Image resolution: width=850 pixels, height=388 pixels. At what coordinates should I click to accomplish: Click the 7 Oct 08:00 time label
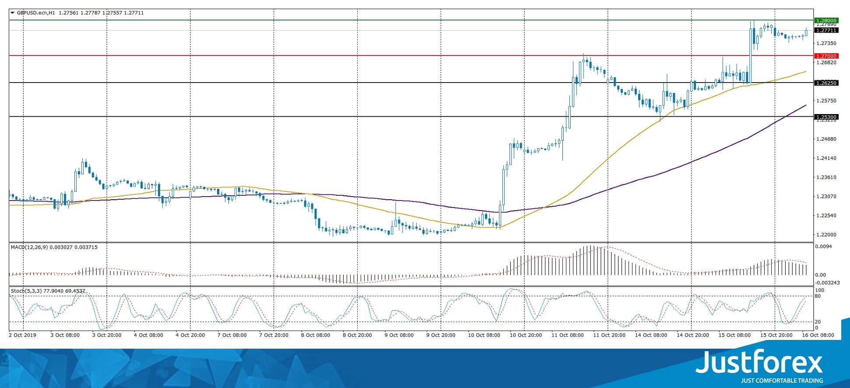[232, 335]
